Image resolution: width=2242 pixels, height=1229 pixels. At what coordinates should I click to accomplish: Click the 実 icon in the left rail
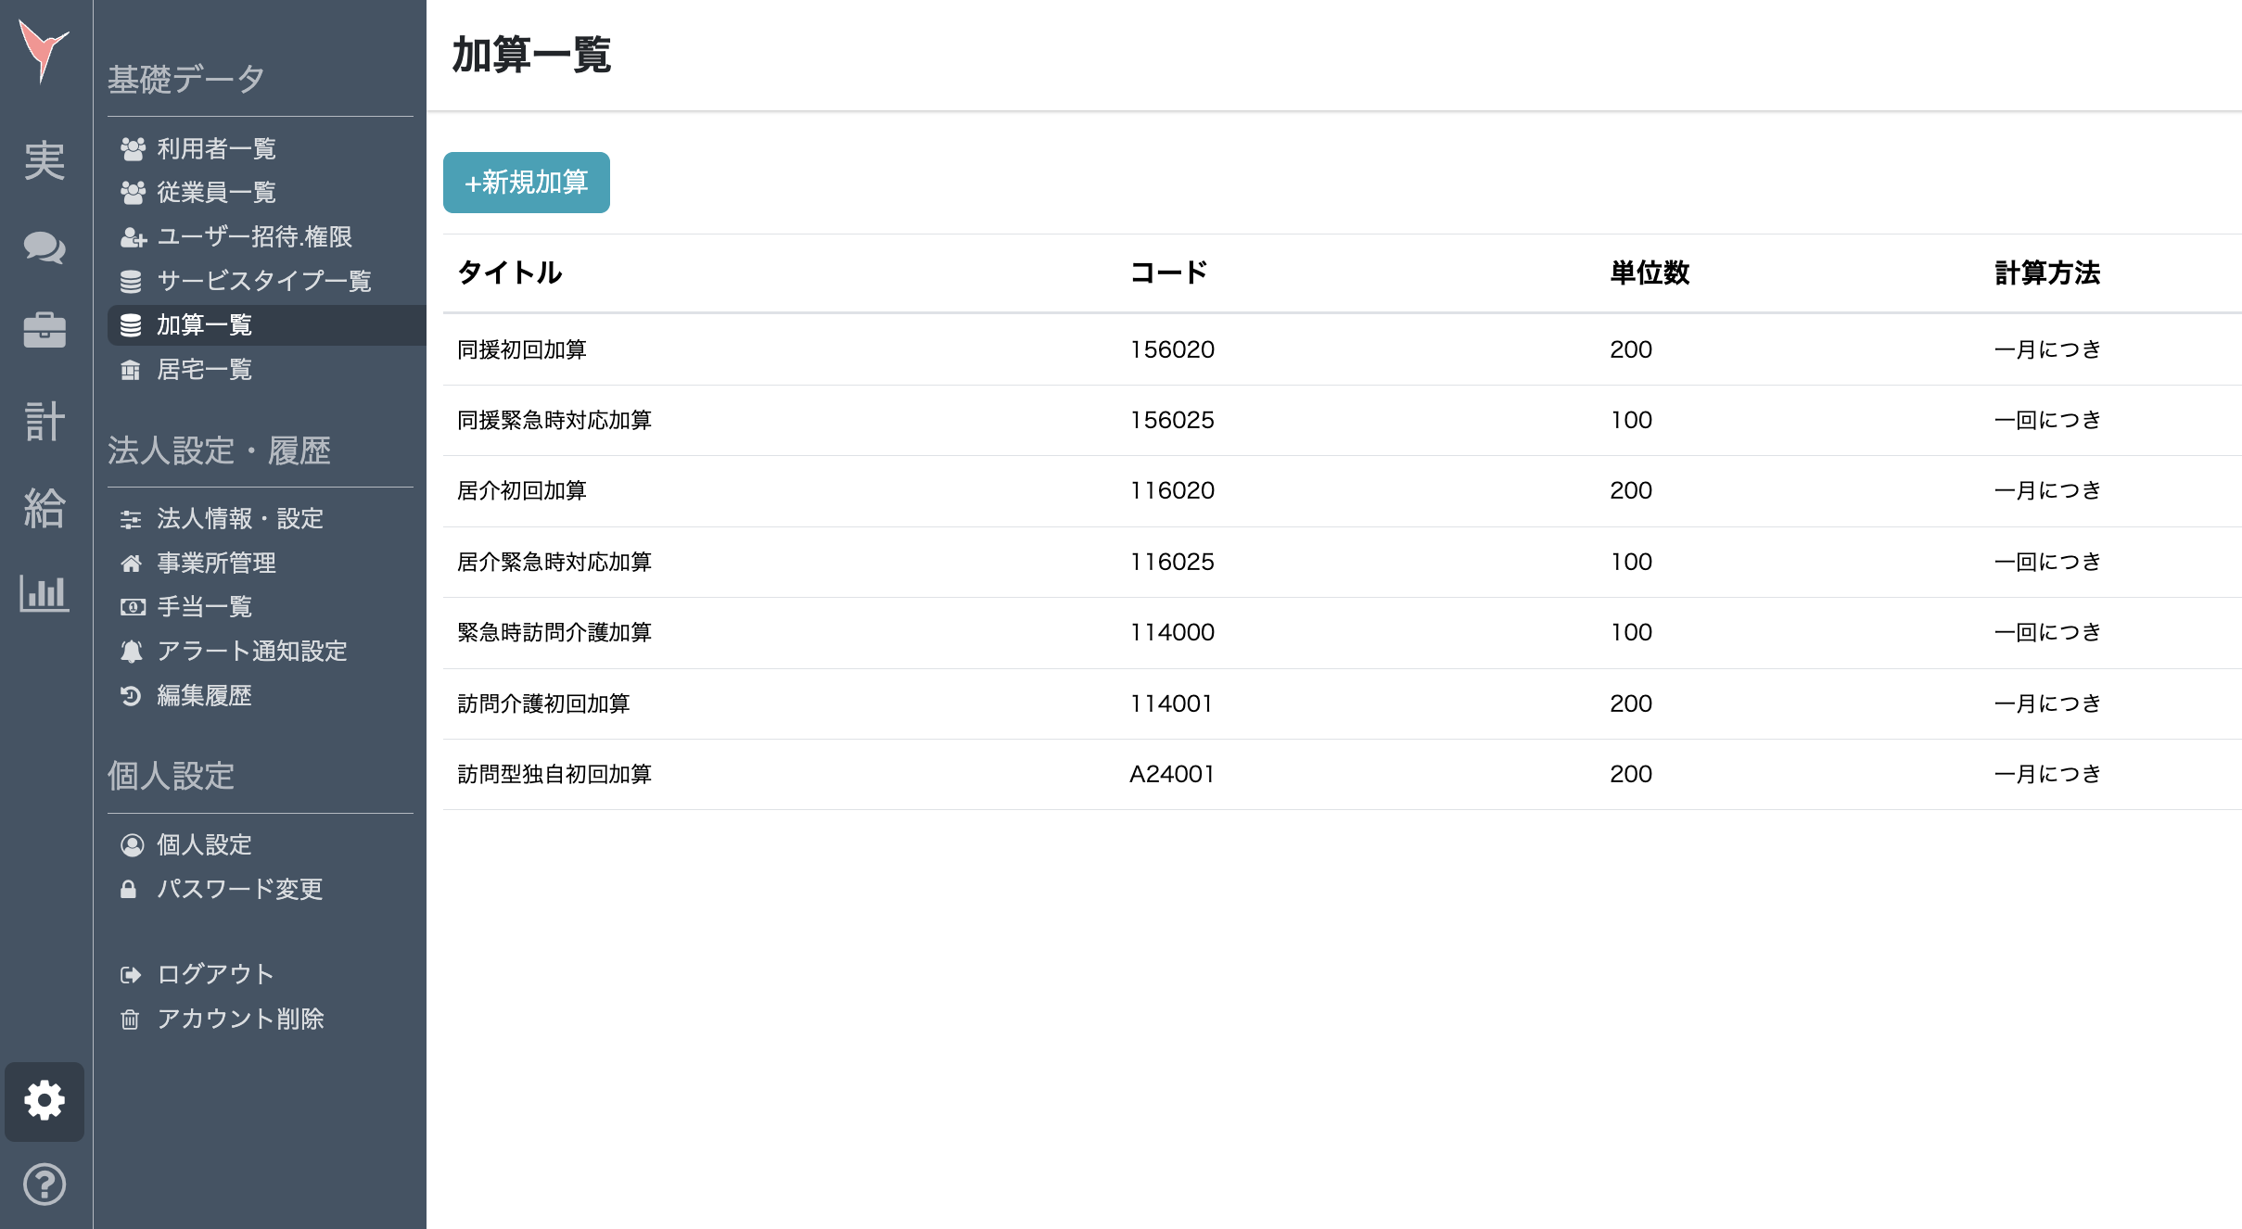point(45,161)
